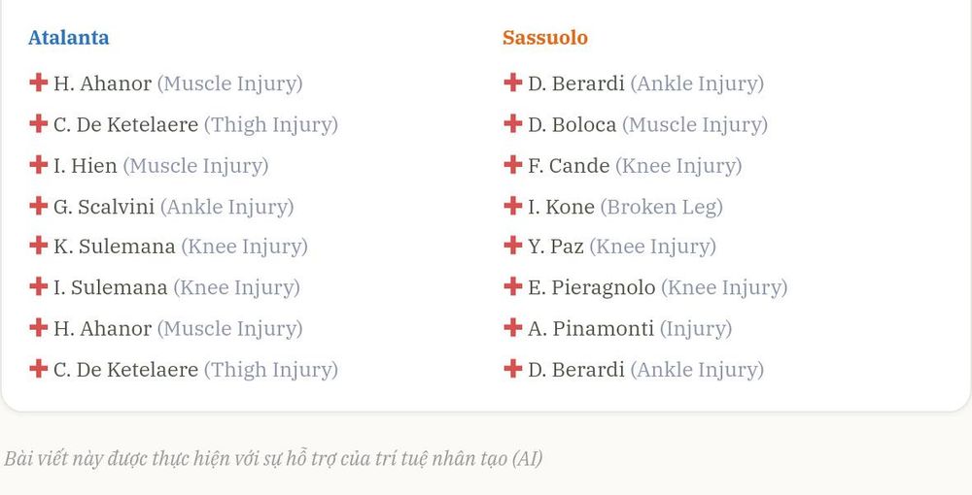Select player name Y. Paz
The width and height of the screenshot is (972, 495).
click(x=555, y=247)
